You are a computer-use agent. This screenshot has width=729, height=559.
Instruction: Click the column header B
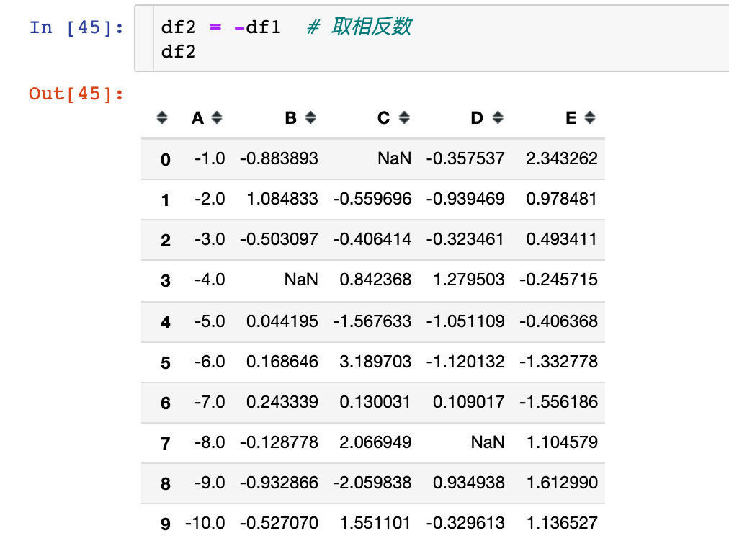(x=291, y=118)
